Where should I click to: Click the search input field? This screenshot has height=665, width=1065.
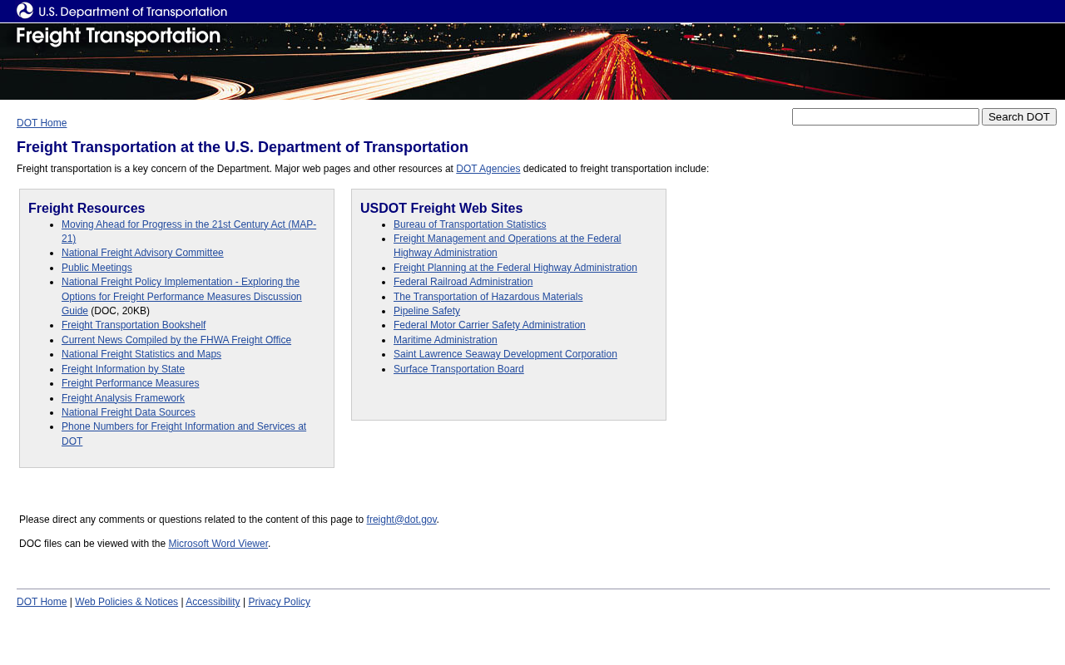[x=885, y=117]
